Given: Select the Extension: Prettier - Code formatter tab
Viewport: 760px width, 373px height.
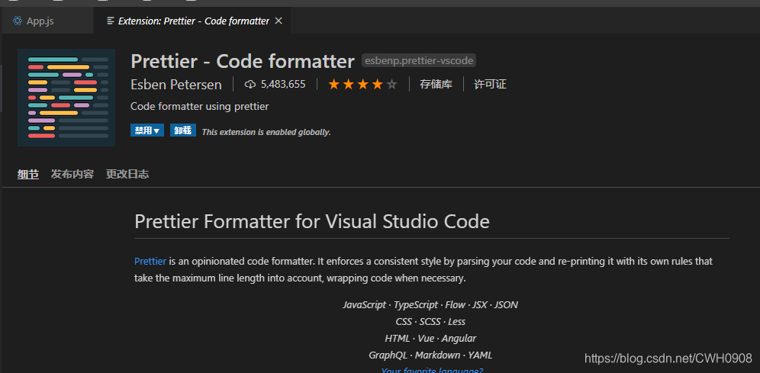Looking at the screenshot, I should [x=193, y=21].
